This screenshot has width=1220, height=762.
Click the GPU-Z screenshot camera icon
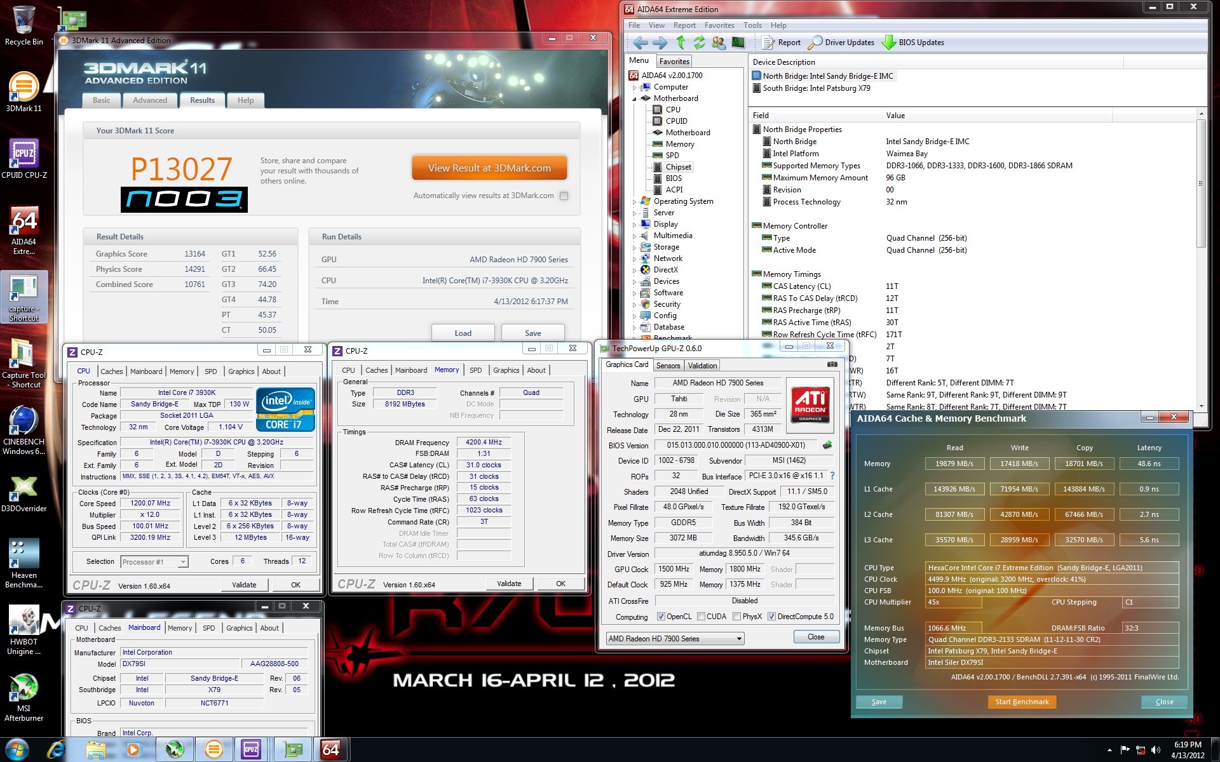pos(832,364)
